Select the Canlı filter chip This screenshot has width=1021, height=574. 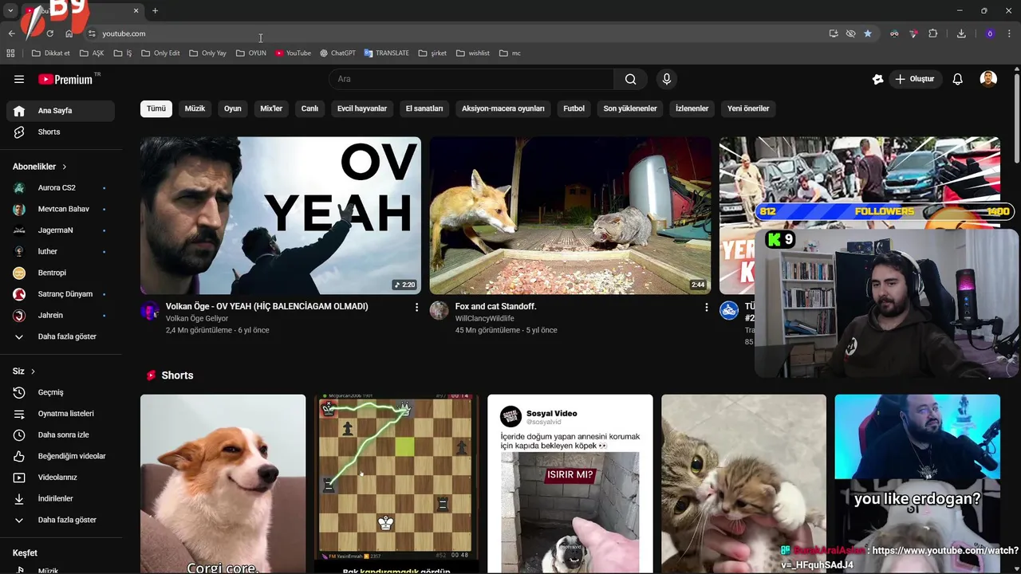(309, 108)
